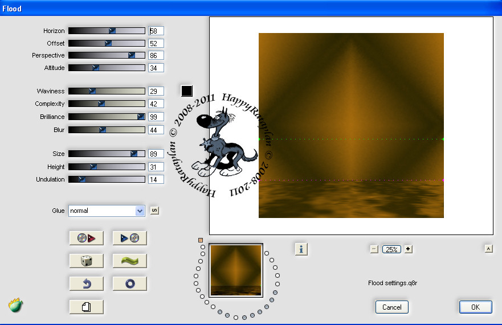Viewport: 502px width, 325px height.
Task: Click the blue undo arrow button
Action: [87, 283]
